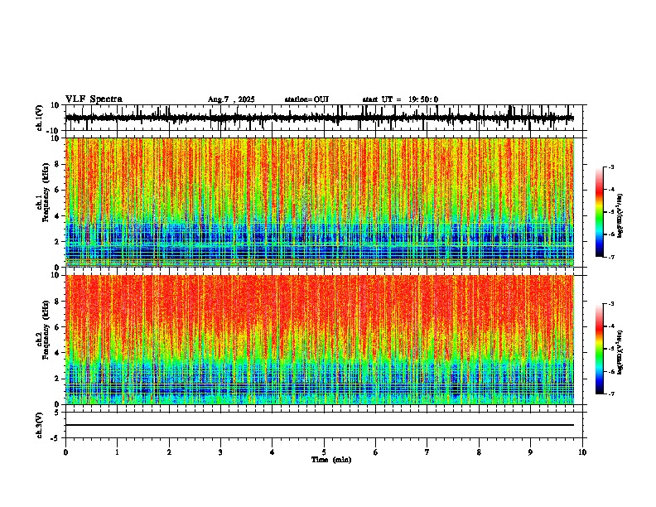Select the ch.2 color scale bar
Screen dimensions: 656x507
point(599,349)
